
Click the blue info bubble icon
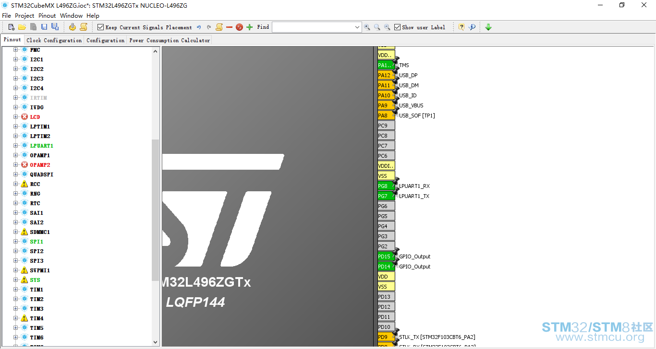(472, 27)
